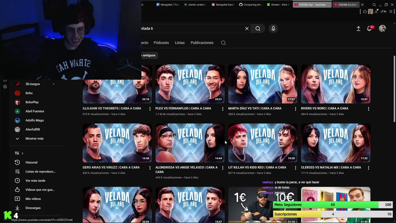
Task: Expand 'Mostrar más' subscriptions
Action: pyautogui.click(x=36, y=138)
